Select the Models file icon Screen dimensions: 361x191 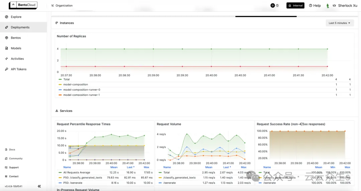tap(7, 48)
